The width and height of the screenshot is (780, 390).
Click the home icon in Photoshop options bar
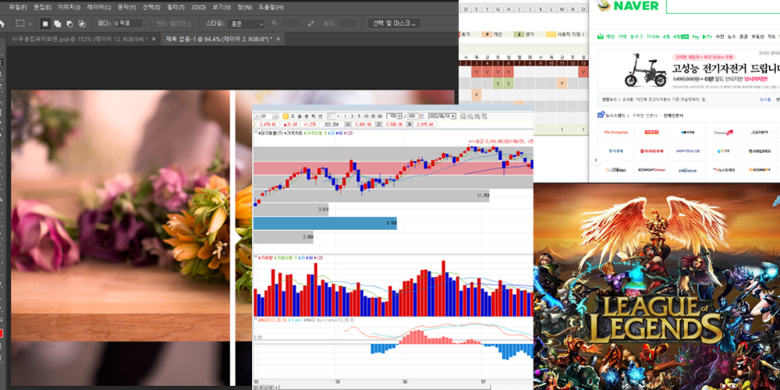pyautogui.click(x=2, y=23)
